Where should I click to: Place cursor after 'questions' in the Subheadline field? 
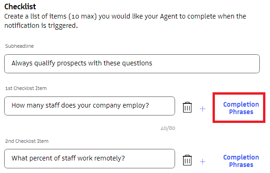(152, 63)
